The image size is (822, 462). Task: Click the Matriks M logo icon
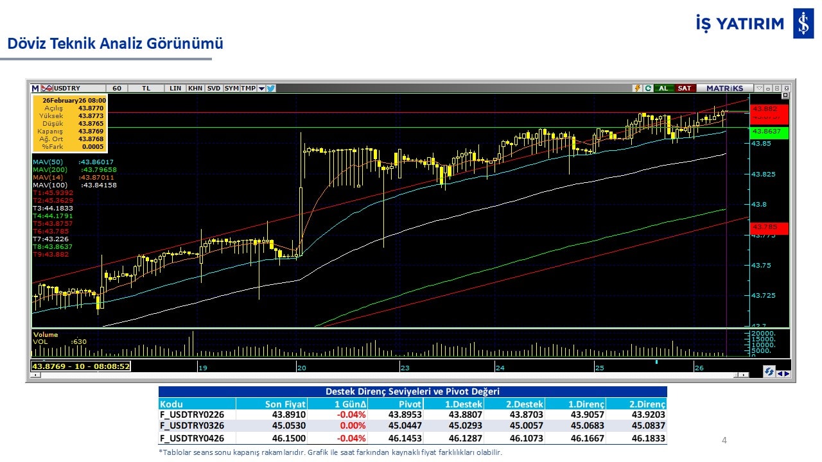[x=35, y=88]
